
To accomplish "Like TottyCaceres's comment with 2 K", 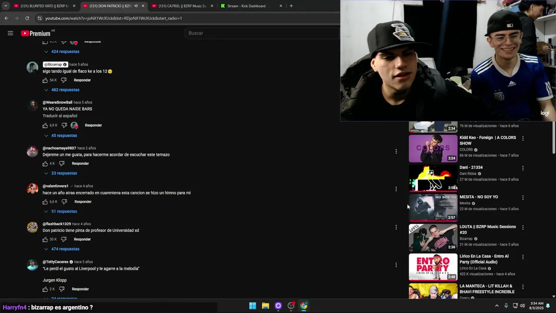I will (x=45, y=289).
